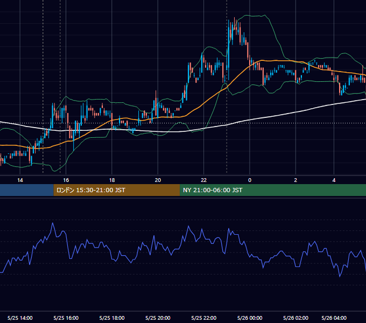Click the 18 hour axis label

click(112, 180)
